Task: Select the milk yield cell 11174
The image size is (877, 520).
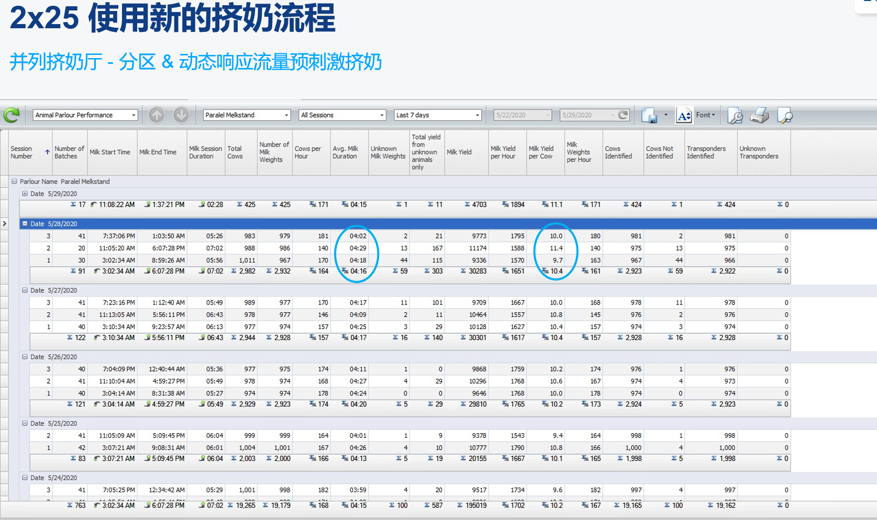Action: click(x=467, y=248)
